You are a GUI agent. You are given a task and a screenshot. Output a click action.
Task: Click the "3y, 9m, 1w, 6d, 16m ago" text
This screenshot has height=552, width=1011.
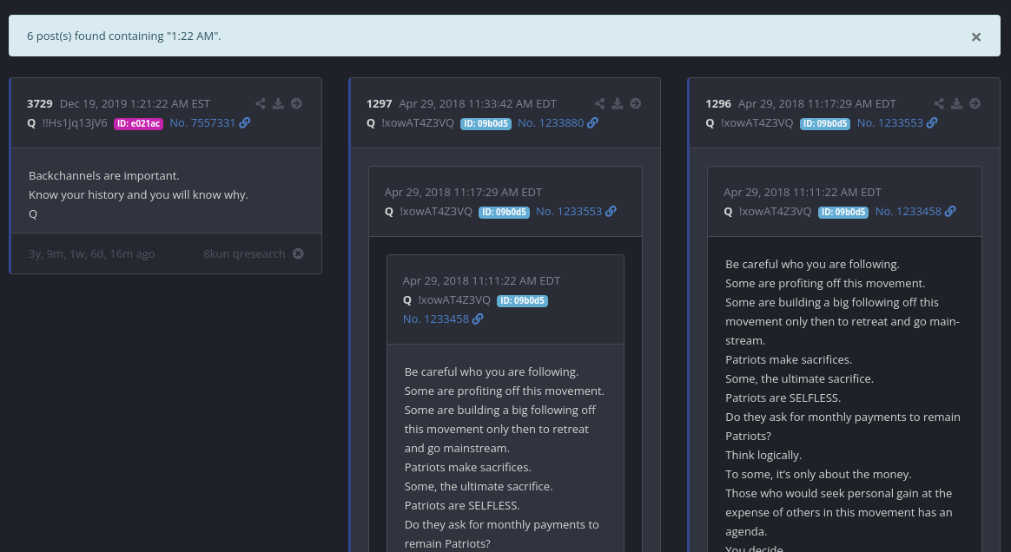(x=91, y=253)
